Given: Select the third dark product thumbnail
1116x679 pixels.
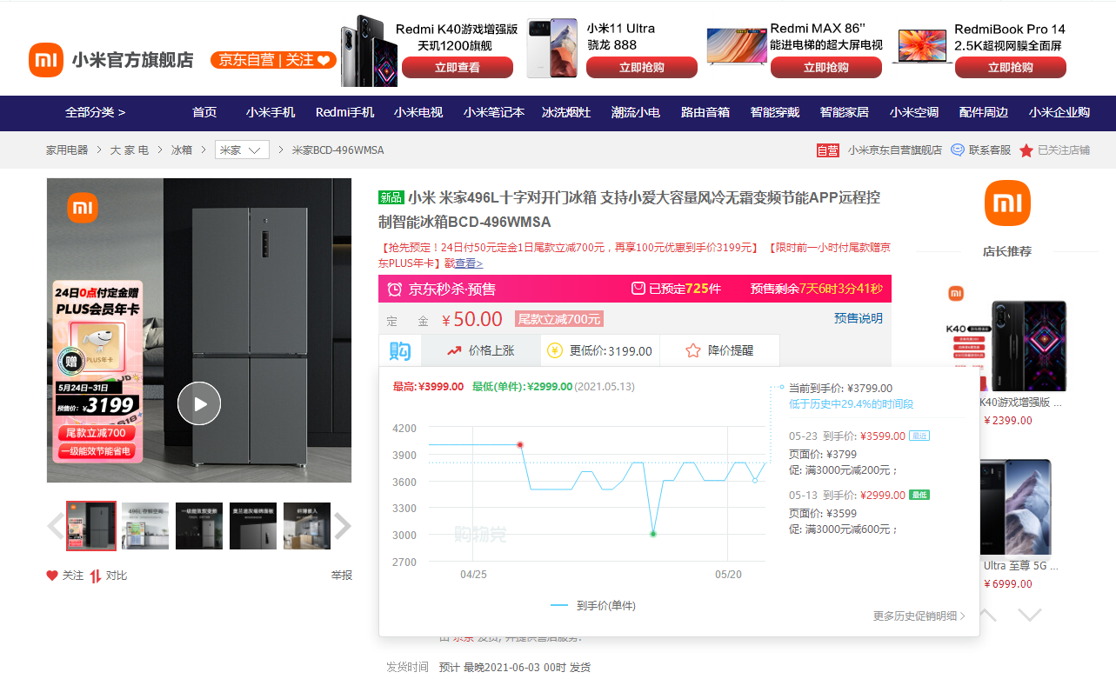Looking at the screenshot, I should pos(199,526).
